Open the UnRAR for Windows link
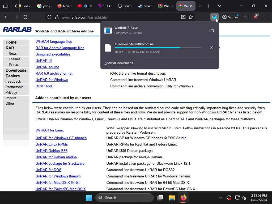This screenshot has width=272, height=204. 52,80
